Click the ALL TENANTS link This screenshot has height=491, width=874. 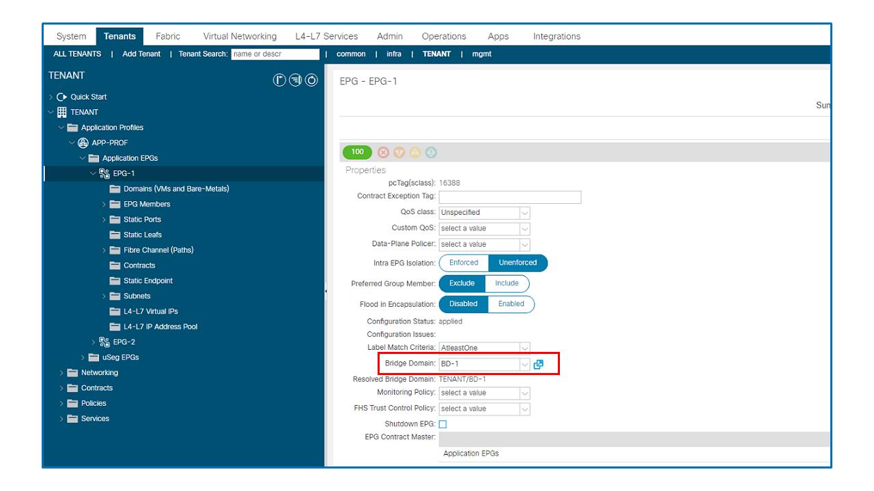click(x=77, y=54)
